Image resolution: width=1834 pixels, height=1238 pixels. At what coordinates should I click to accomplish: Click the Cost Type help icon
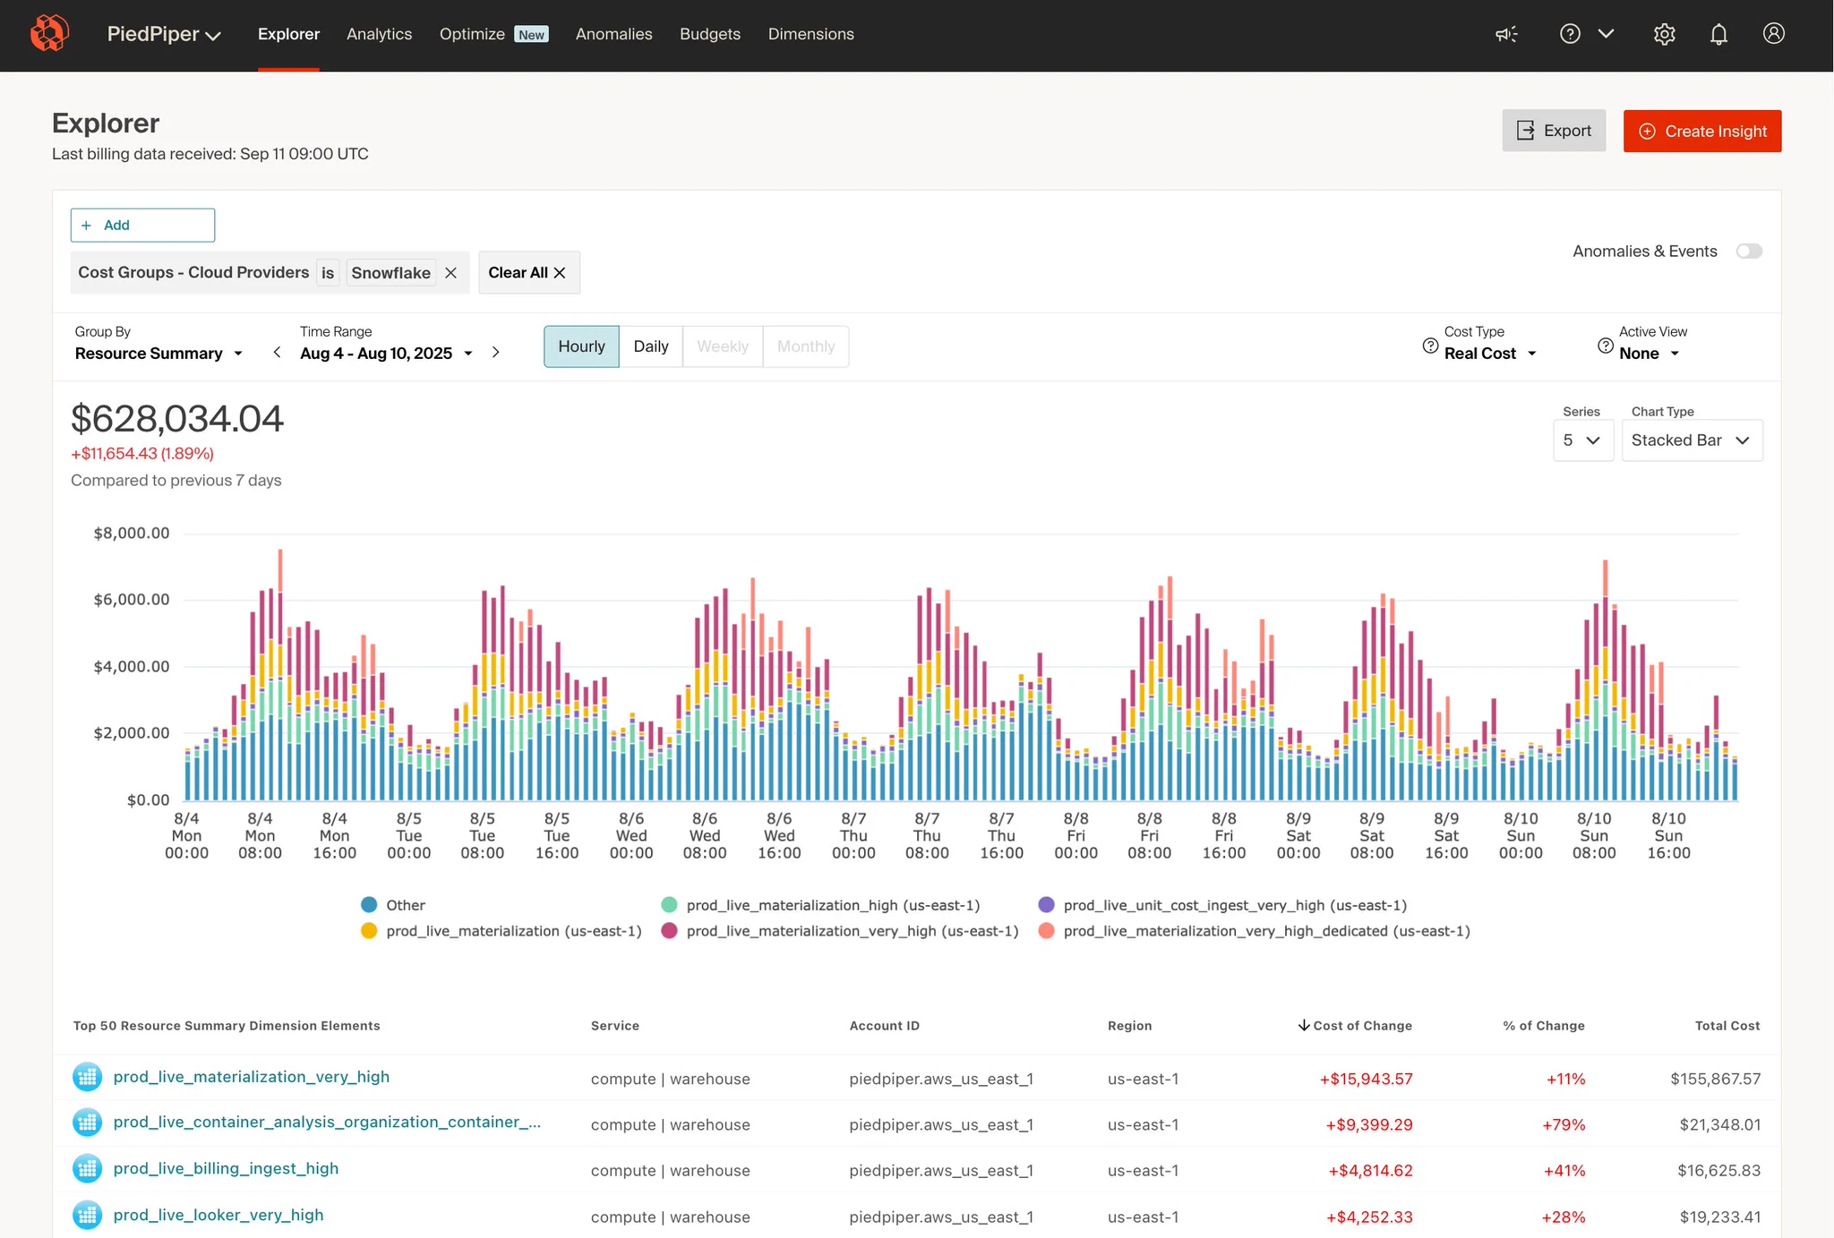pos(1430,346)
